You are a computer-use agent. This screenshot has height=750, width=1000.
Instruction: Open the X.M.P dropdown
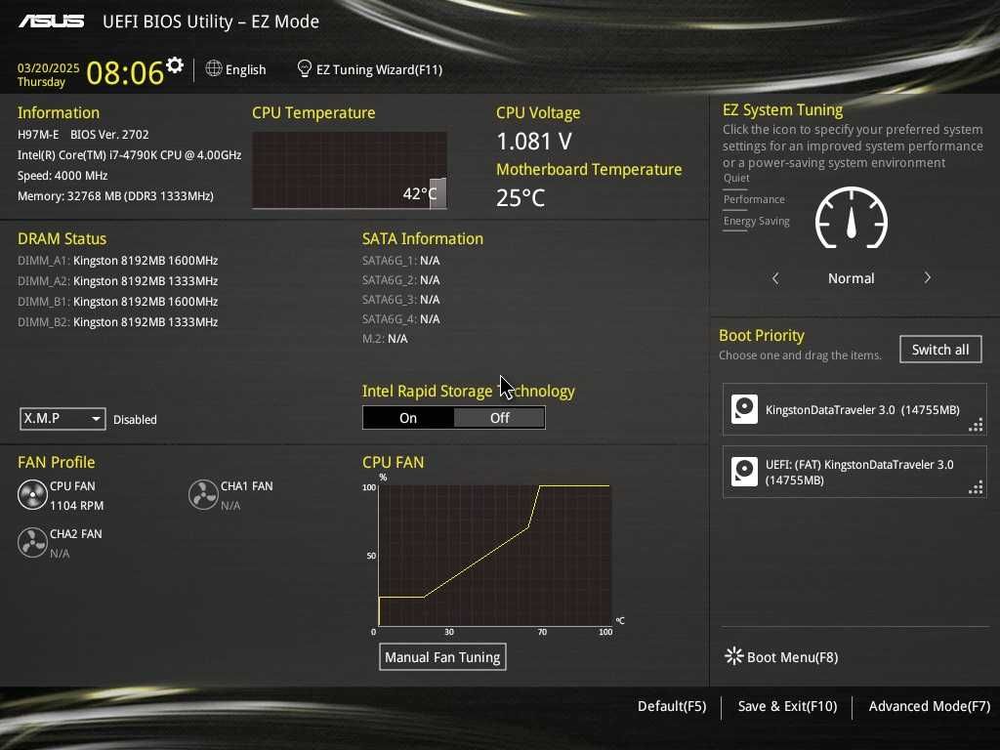62,419
